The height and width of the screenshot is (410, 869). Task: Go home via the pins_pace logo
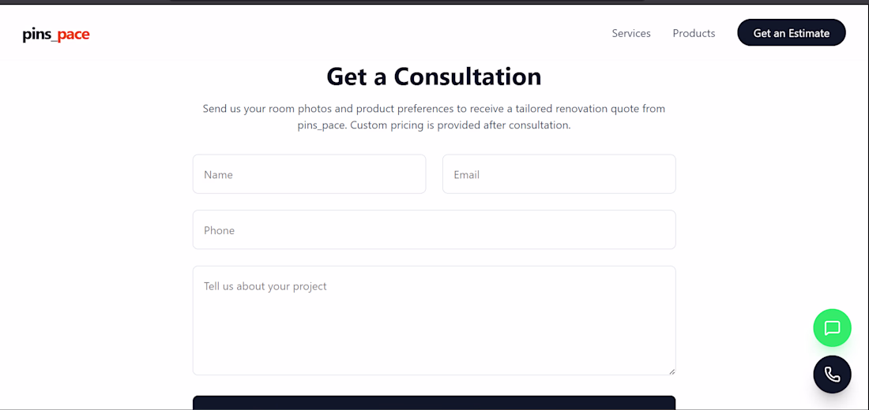click(56, 35)
